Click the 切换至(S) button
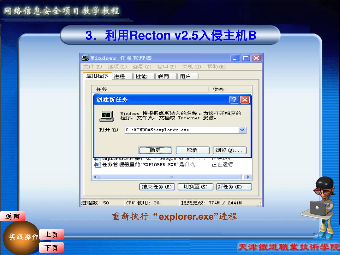The image size is (340, 255). 195,187
